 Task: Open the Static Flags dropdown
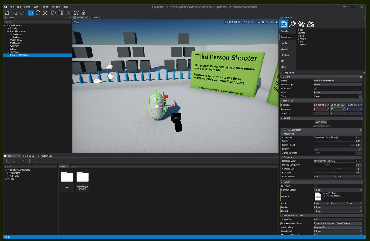click(338, 85)
